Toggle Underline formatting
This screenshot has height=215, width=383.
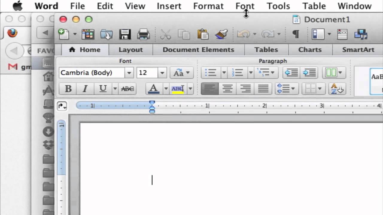(x=103, y=89)
